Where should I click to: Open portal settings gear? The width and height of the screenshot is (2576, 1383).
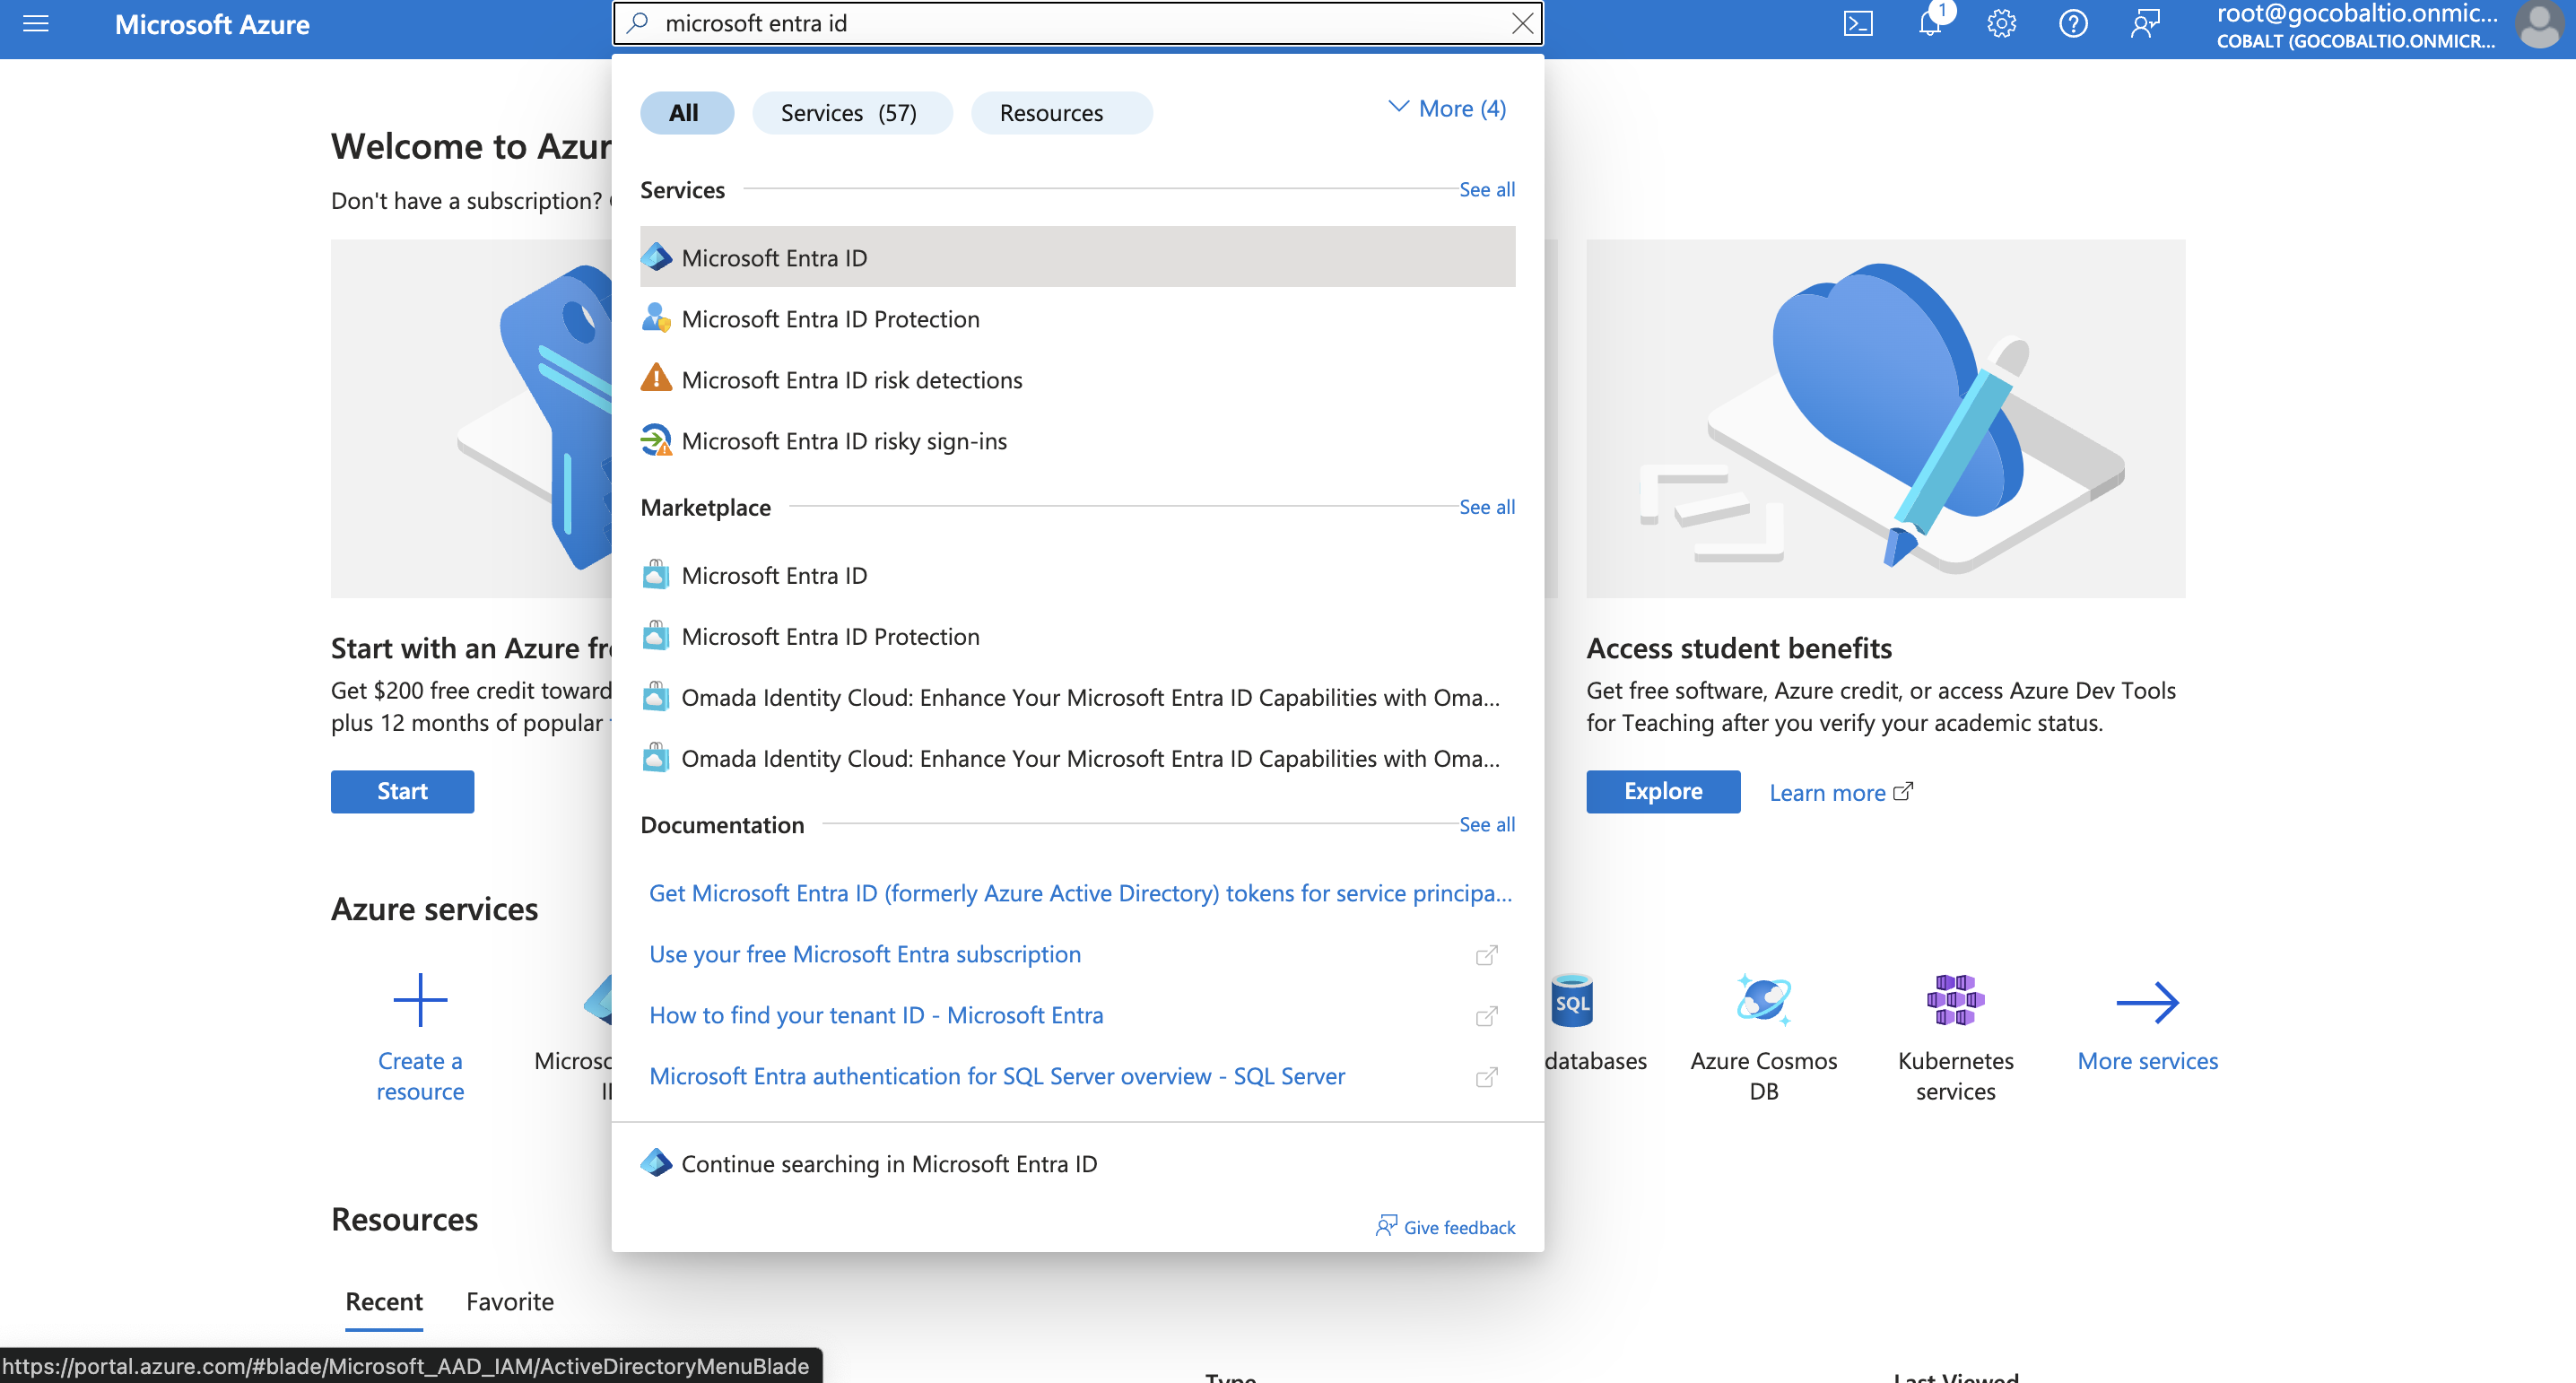[2001, 24]
